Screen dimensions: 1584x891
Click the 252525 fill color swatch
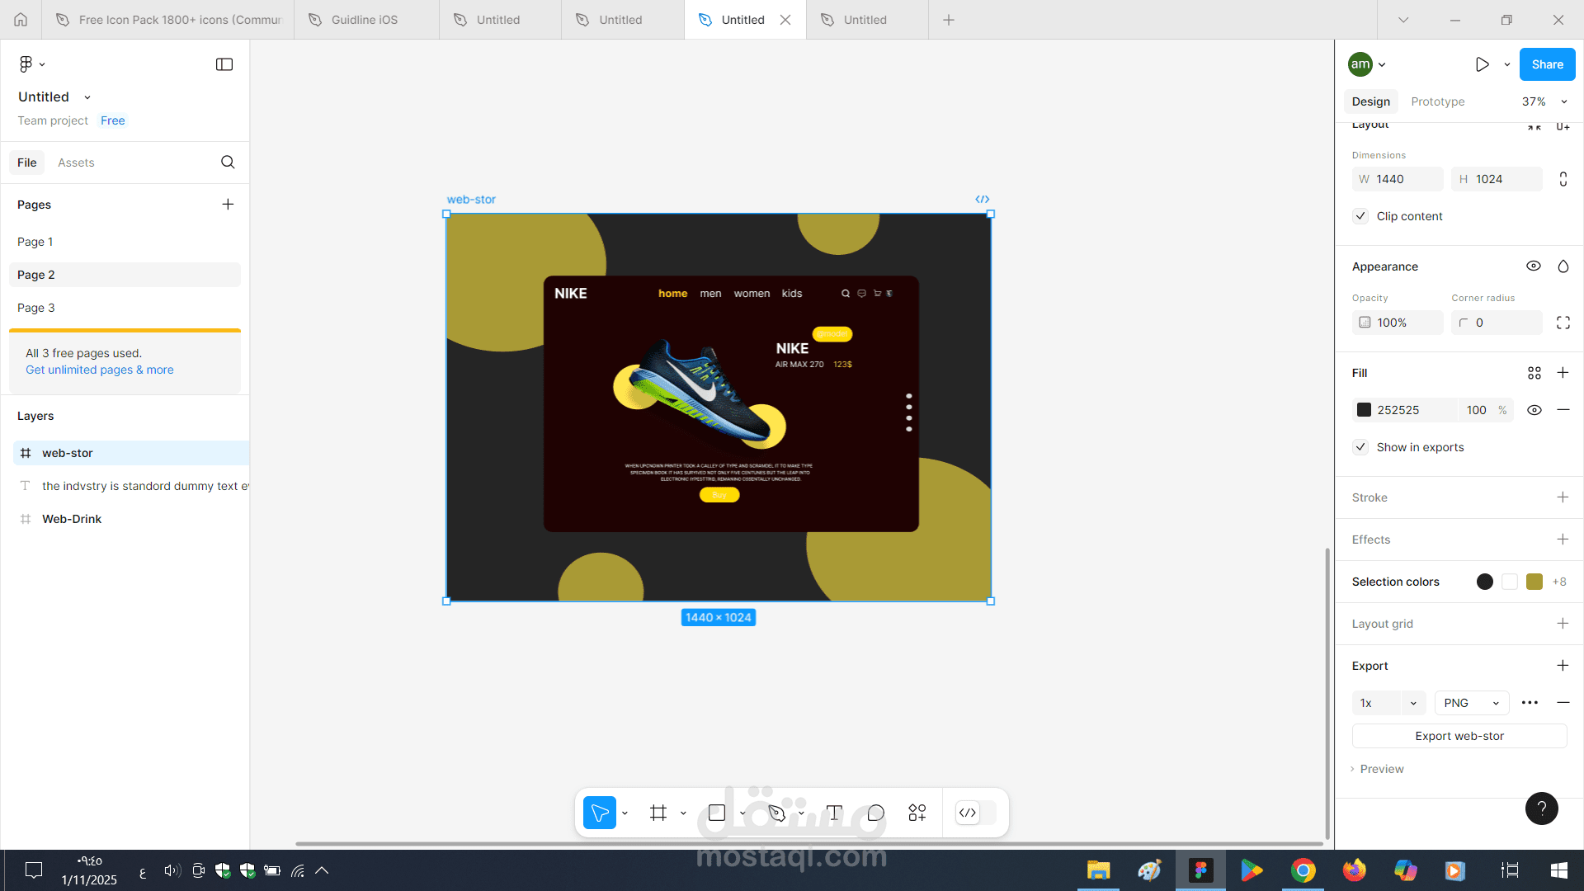pyautogui.click(x=1365, y=410)
